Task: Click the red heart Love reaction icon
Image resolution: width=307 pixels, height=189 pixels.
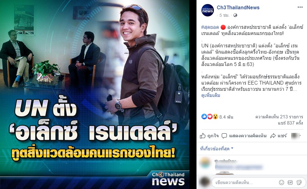Action: (210, 117)
